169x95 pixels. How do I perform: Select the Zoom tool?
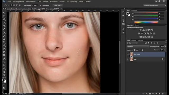pyautogui.click(x=4, y=75)
